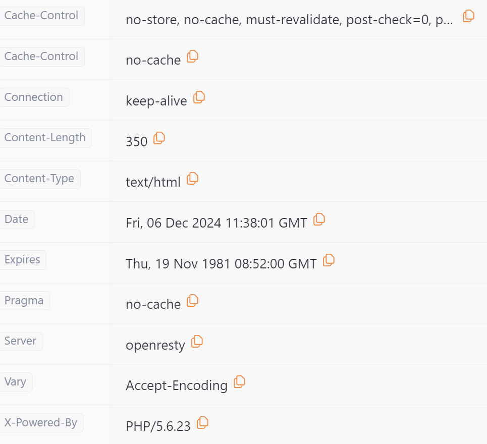This screenshot has height=444, width=487.
Task: Click the Server header name tag
Action: [21, 341]
